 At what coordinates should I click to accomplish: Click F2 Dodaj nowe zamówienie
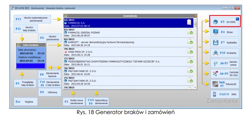click(74, 102)
